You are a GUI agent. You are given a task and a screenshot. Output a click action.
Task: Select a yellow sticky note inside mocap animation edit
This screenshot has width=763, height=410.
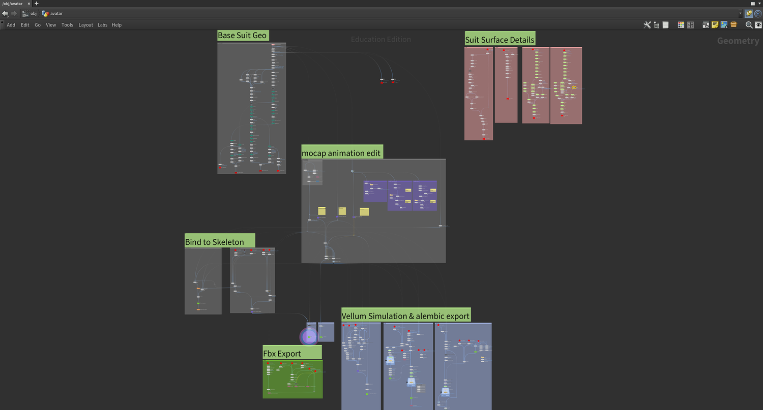tap(321, 211)
